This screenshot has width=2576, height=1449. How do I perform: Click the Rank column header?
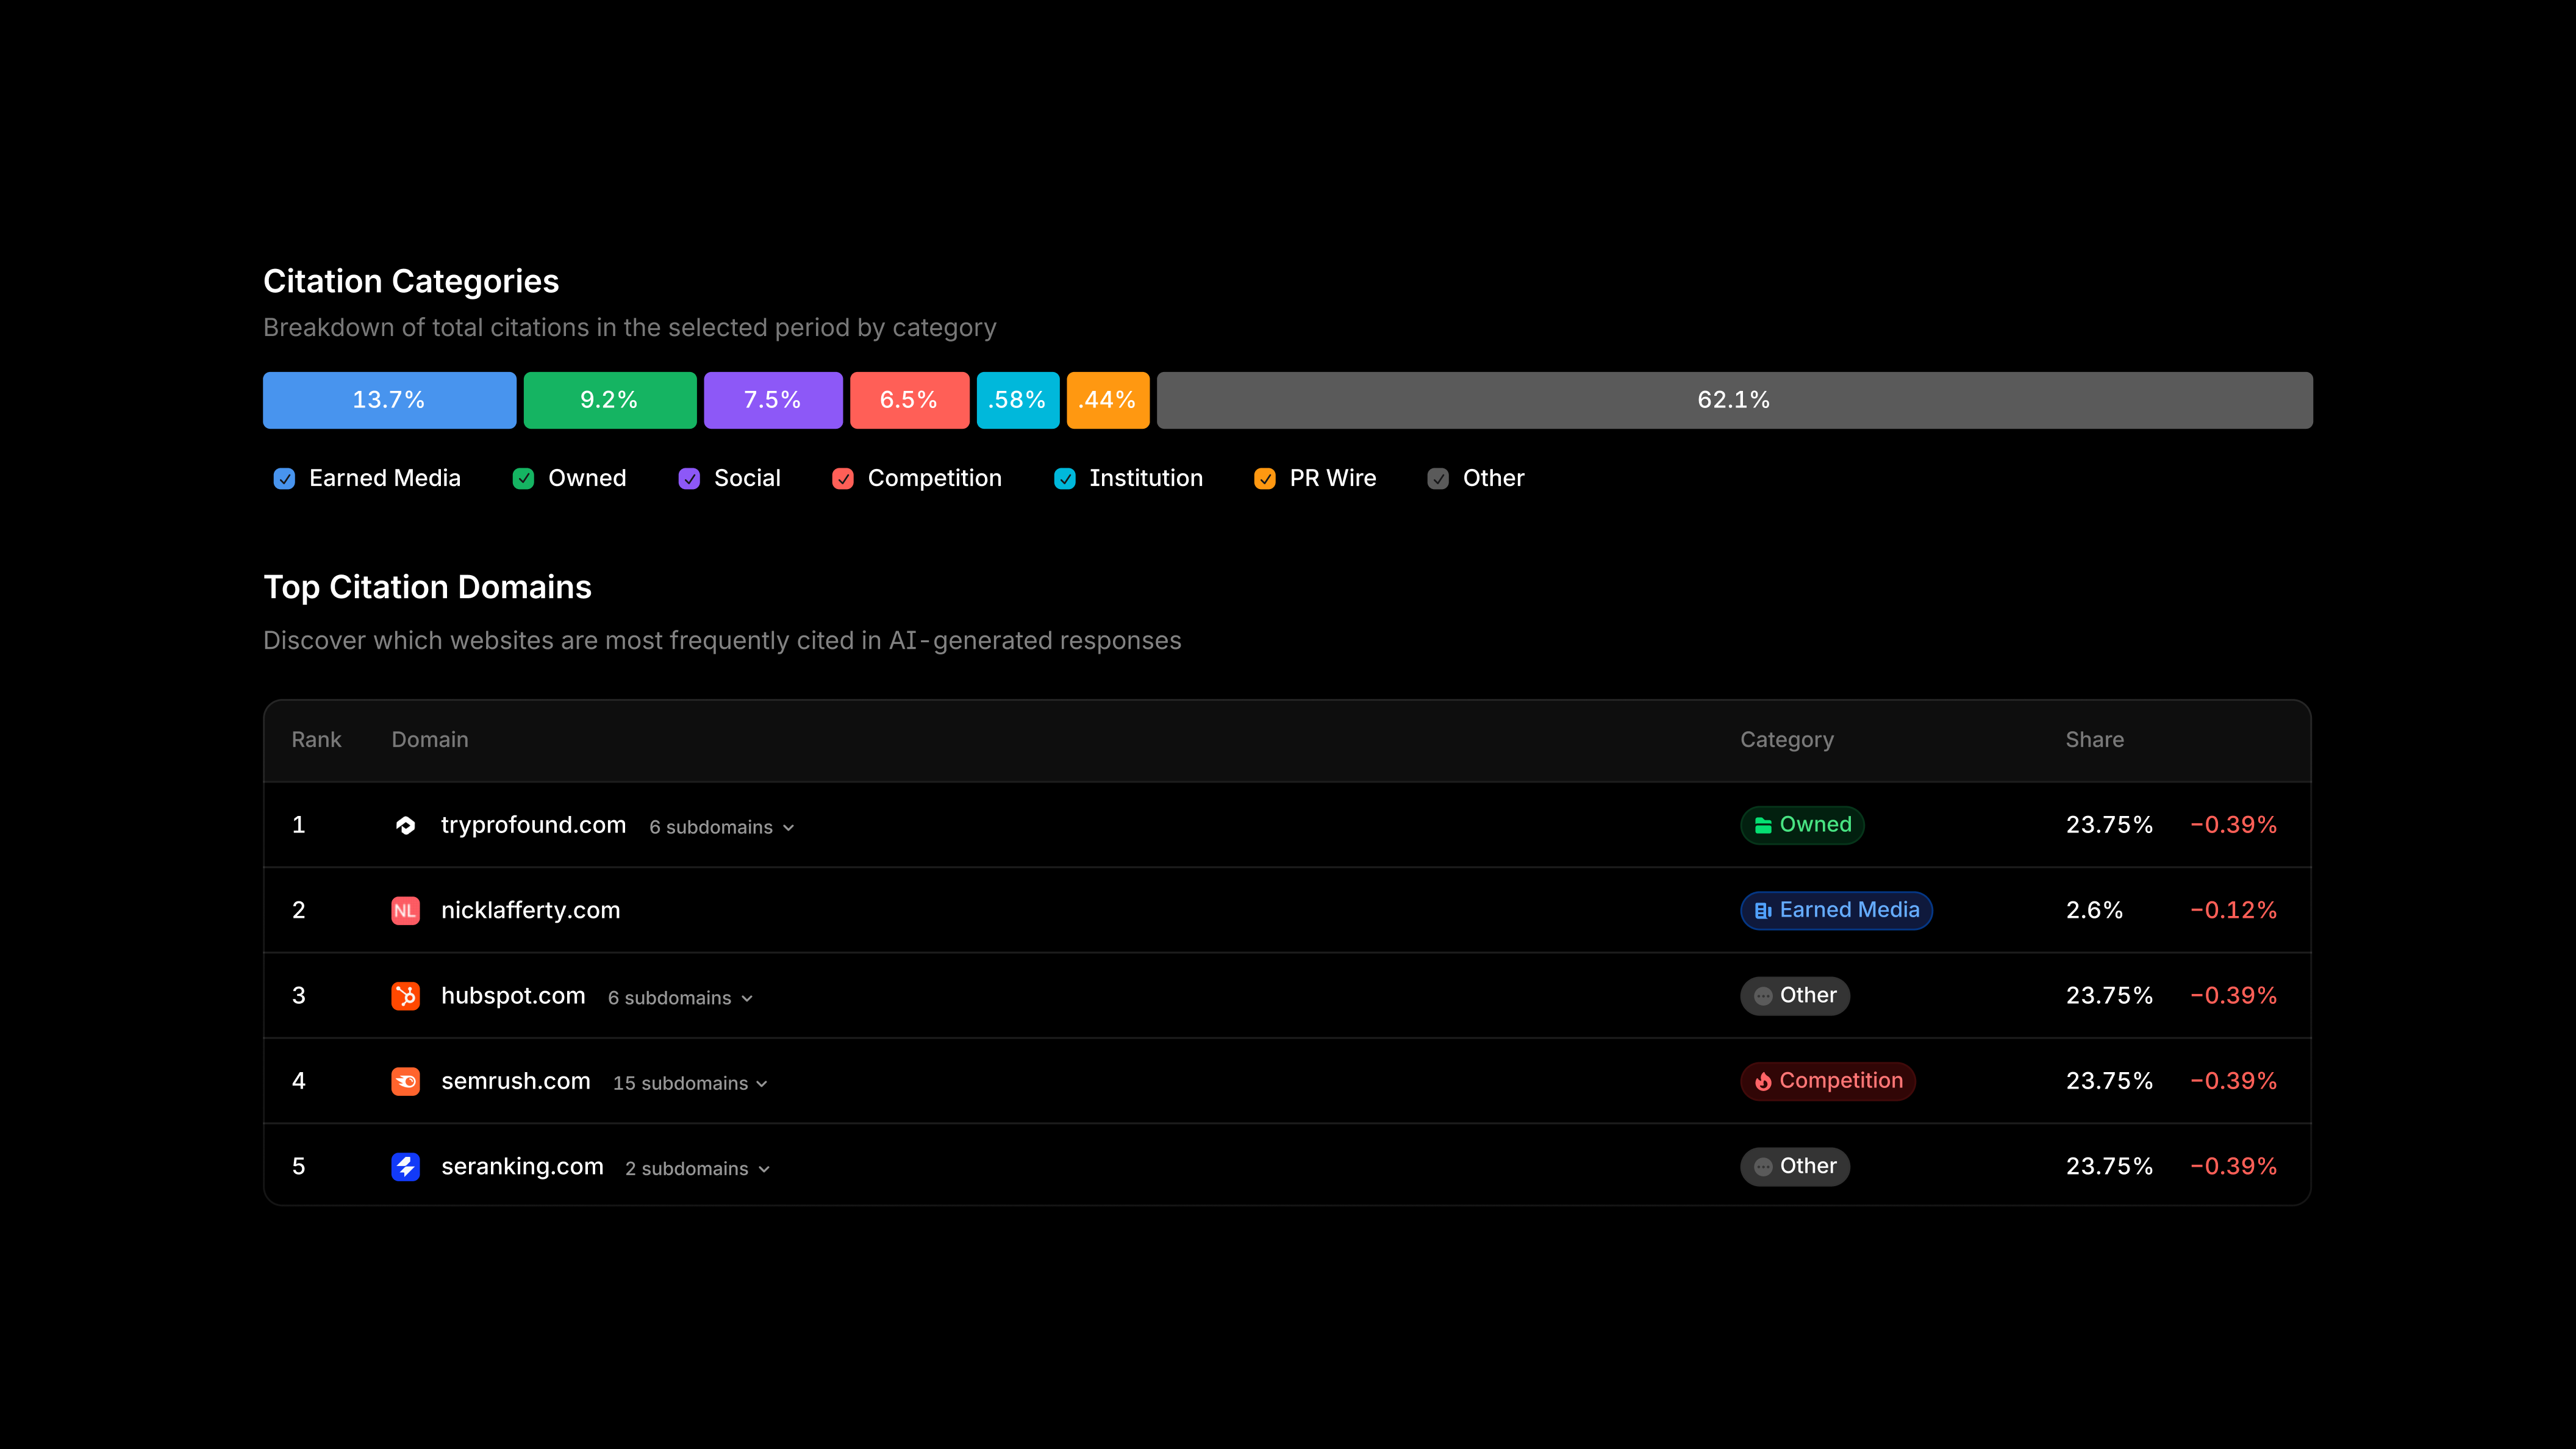click(x=316, y=740)
